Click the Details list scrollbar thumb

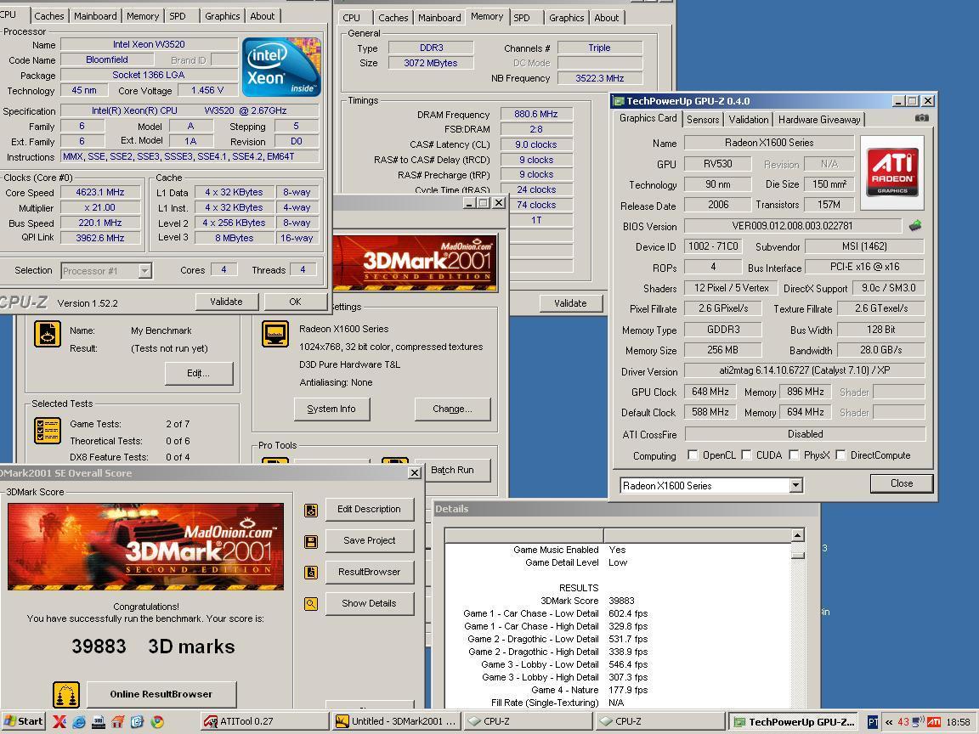[797, 555]
